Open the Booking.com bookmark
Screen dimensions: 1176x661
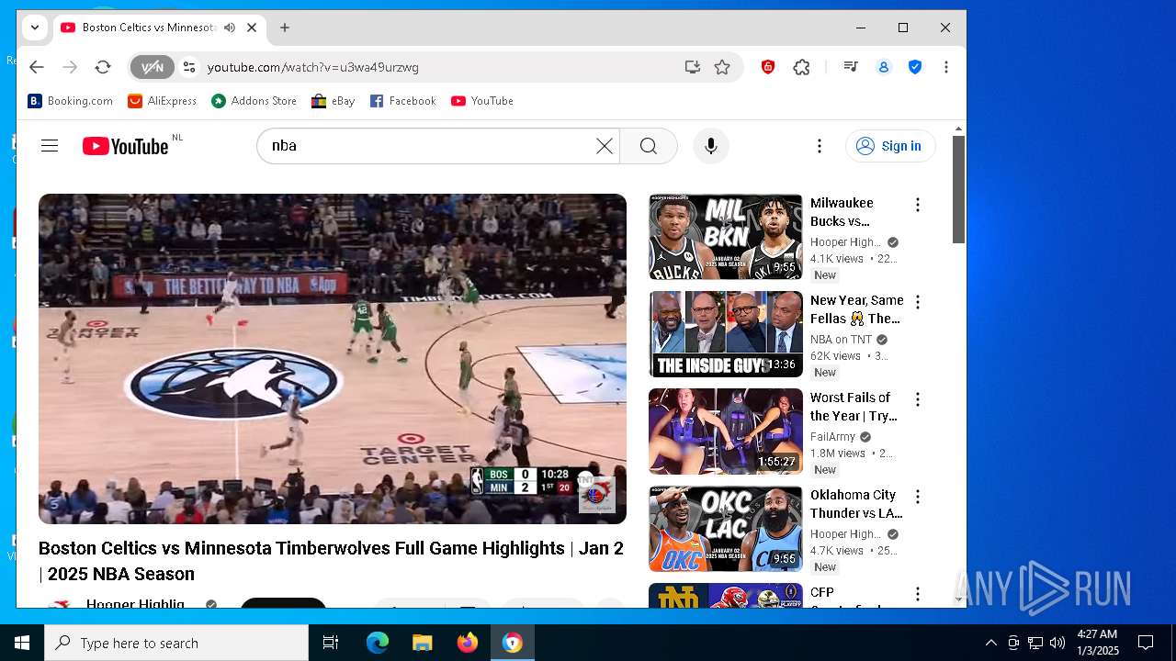[x=71, y=101]
